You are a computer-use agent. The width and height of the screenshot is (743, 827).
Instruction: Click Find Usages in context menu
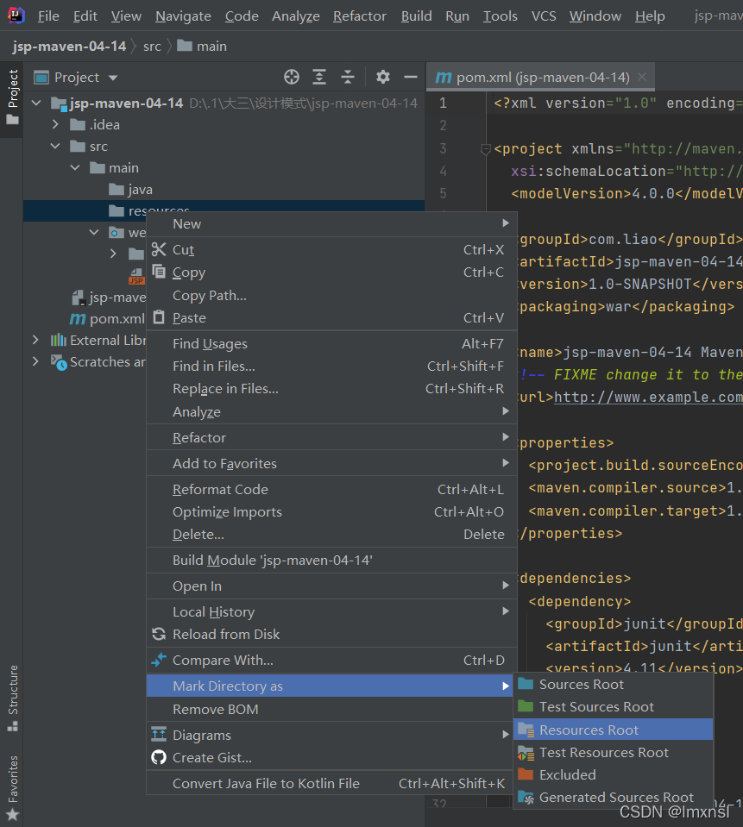click(331, 344)
